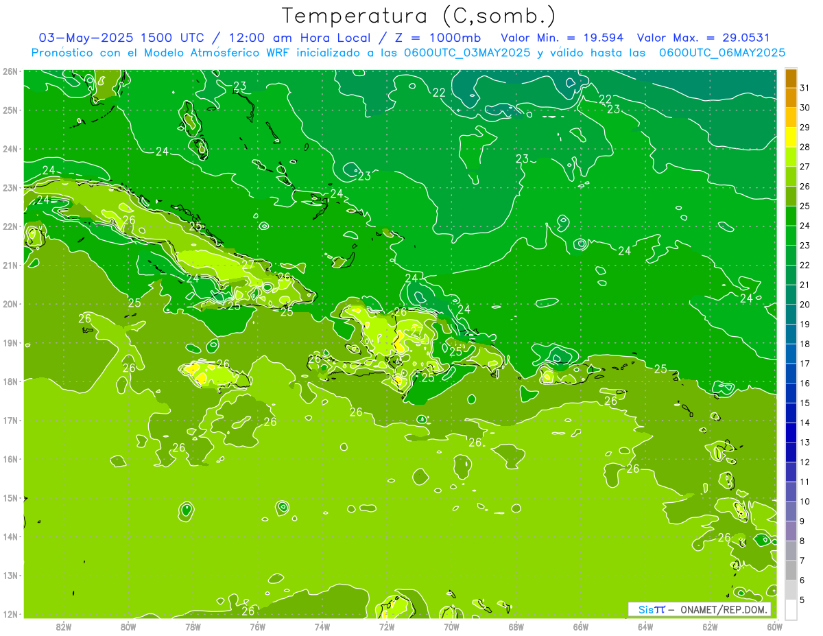Image resolution: width=823 pixels, height=636 pixels.
Task: Click the "82W" longitude axis label
Action: click(64, 626)
